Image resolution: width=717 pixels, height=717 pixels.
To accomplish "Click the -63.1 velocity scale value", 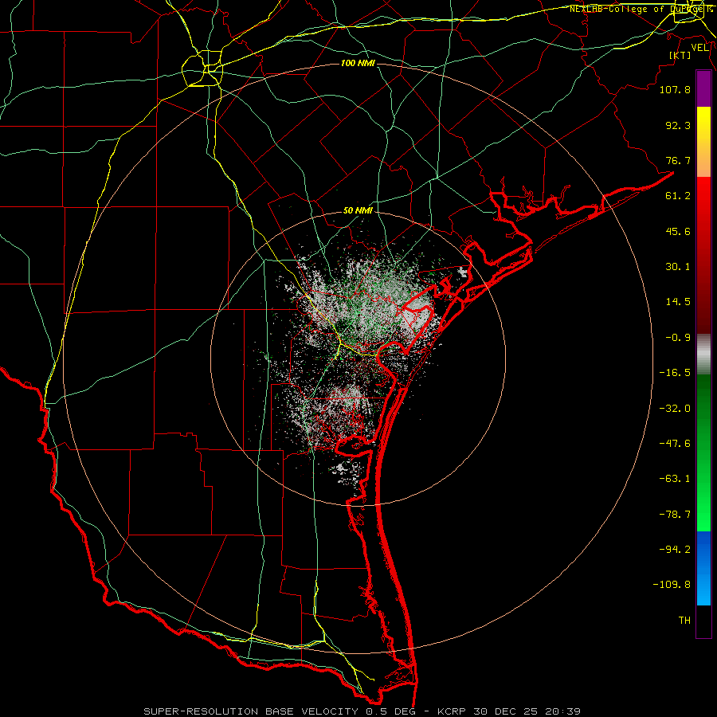I will point(675,479).
